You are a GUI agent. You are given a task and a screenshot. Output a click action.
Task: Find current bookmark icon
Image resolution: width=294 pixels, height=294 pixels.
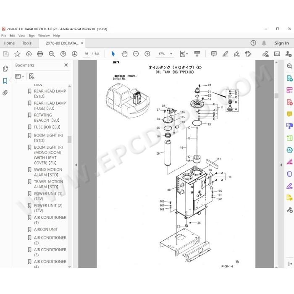point(31,76)
